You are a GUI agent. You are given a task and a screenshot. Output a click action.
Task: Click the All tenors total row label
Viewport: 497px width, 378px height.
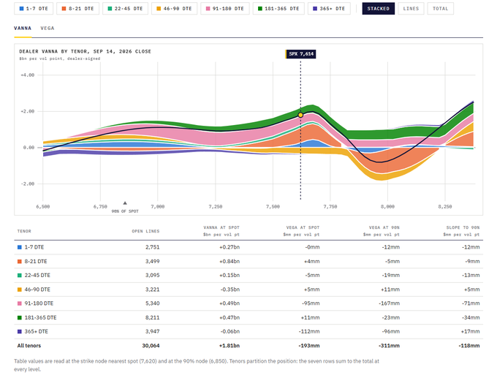[29, 346]
